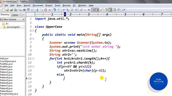Click the Go to Line icon

pyautogui.click(x=76, y=10)
